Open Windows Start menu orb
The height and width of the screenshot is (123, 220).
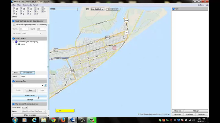(15, 120)
